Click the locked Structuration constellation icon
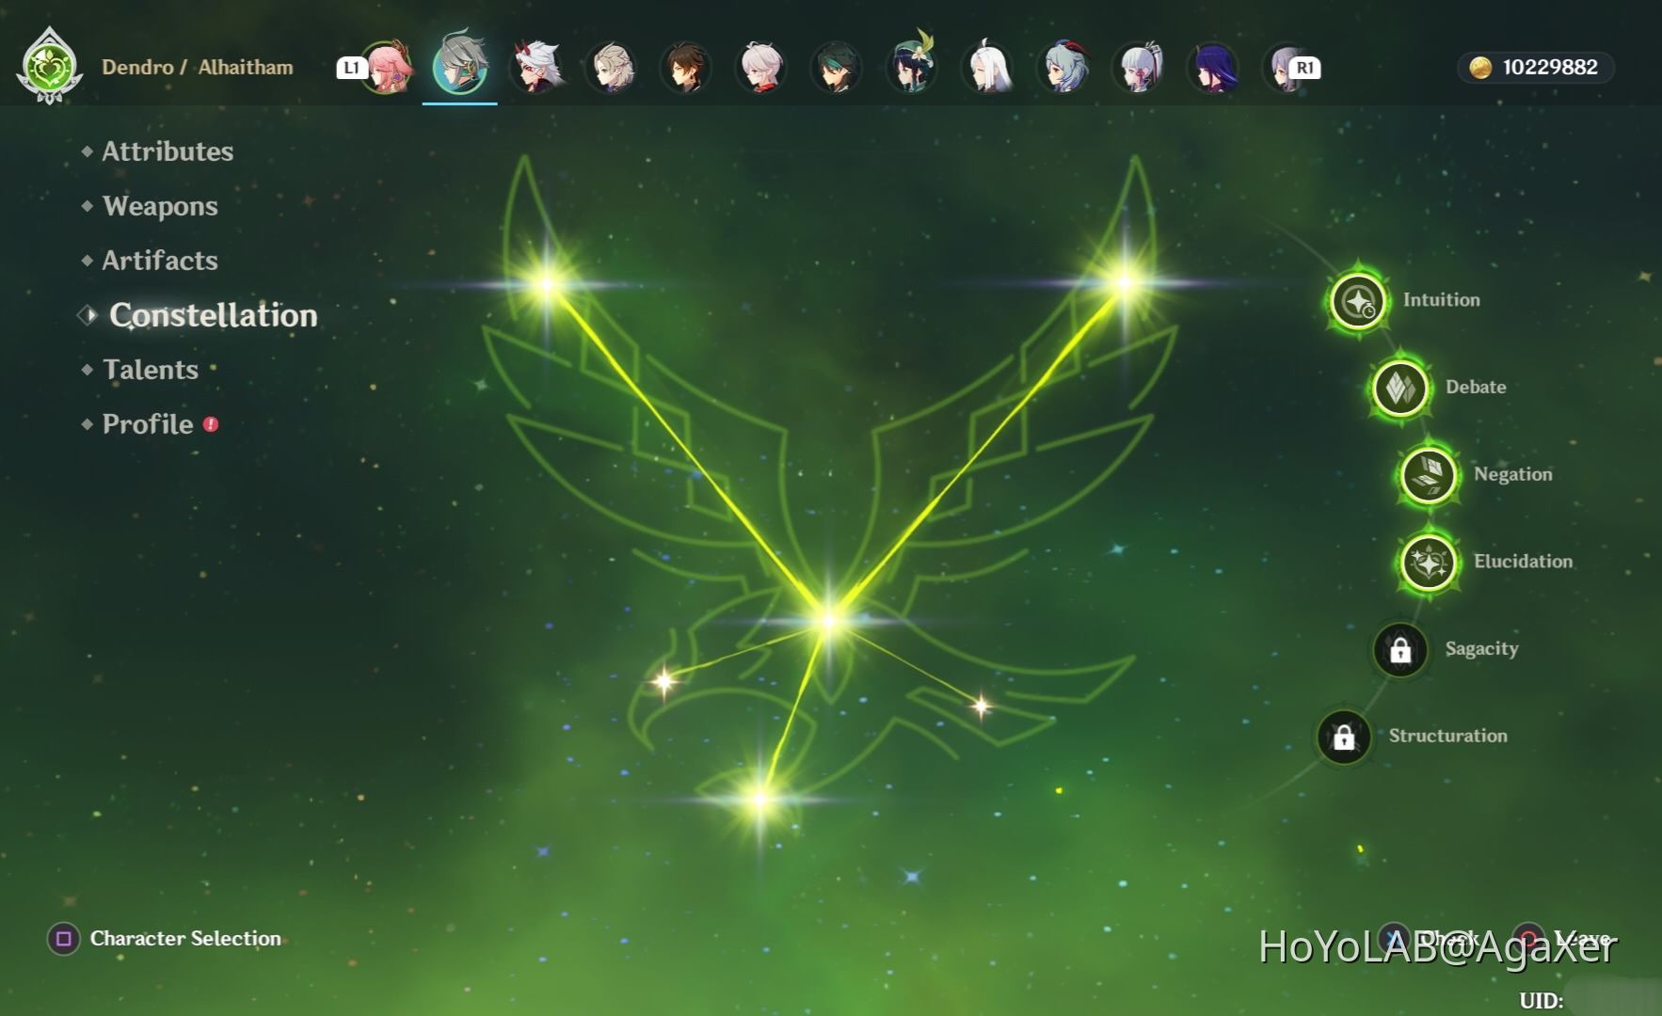The height and width of the screenshot is (1016, 1662). (1344, 737)
